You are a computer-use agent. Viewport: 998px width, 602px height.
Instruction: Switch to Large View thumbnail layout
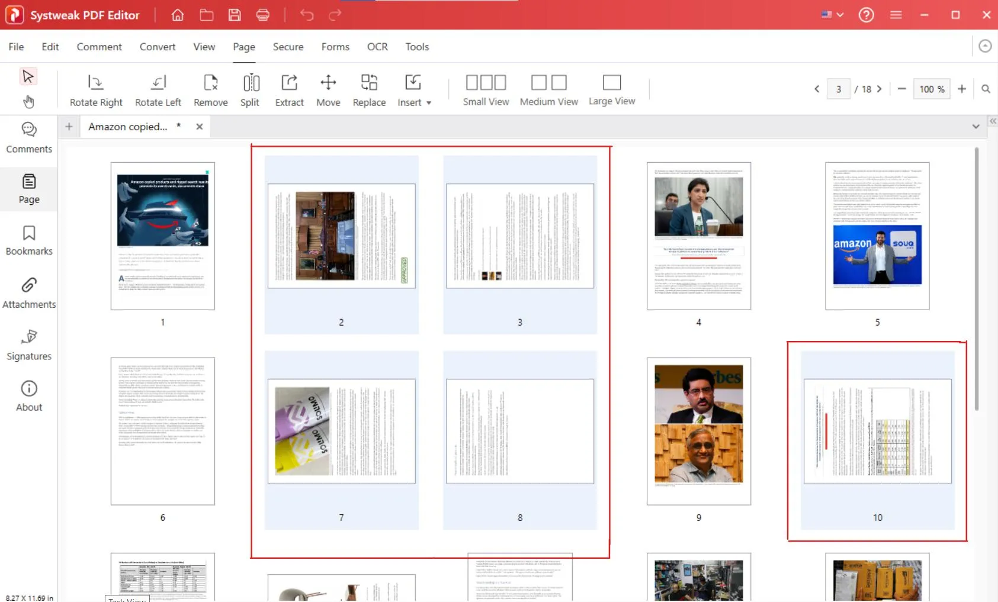pyautogui.click(x=611, y=83)
